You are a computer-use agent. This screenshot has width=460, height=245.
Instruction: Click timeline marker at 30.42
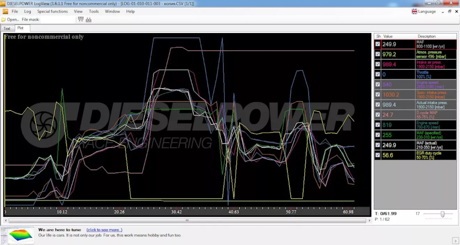point(176,212)
